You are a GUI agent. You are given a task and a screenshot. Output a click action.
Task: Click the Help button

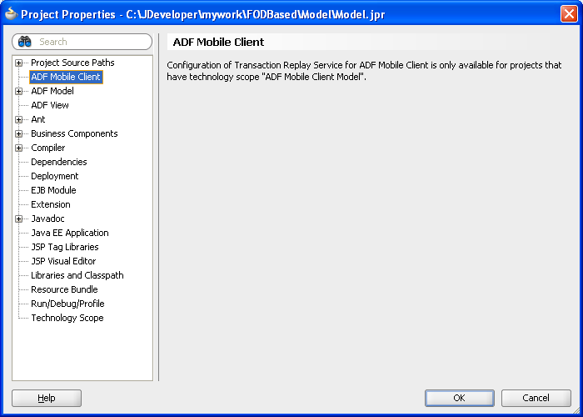tap(47, 398)
